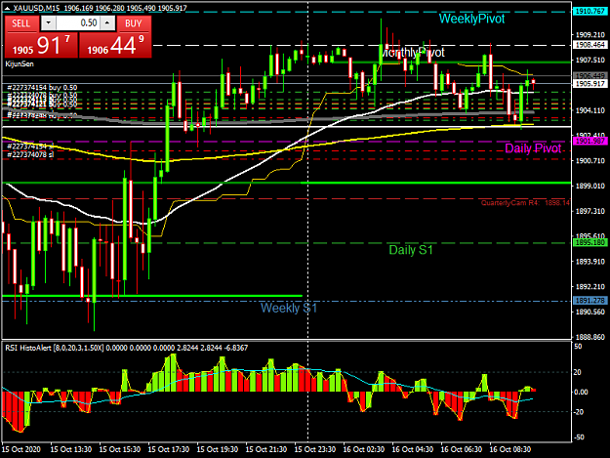The width and height of the screenshot is (610, 458).
Task: Click the WeeklyPivot line label
Action: tap(471, 19)
